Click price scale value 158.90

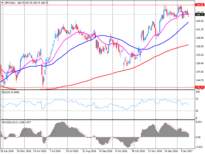pos(200,38)
